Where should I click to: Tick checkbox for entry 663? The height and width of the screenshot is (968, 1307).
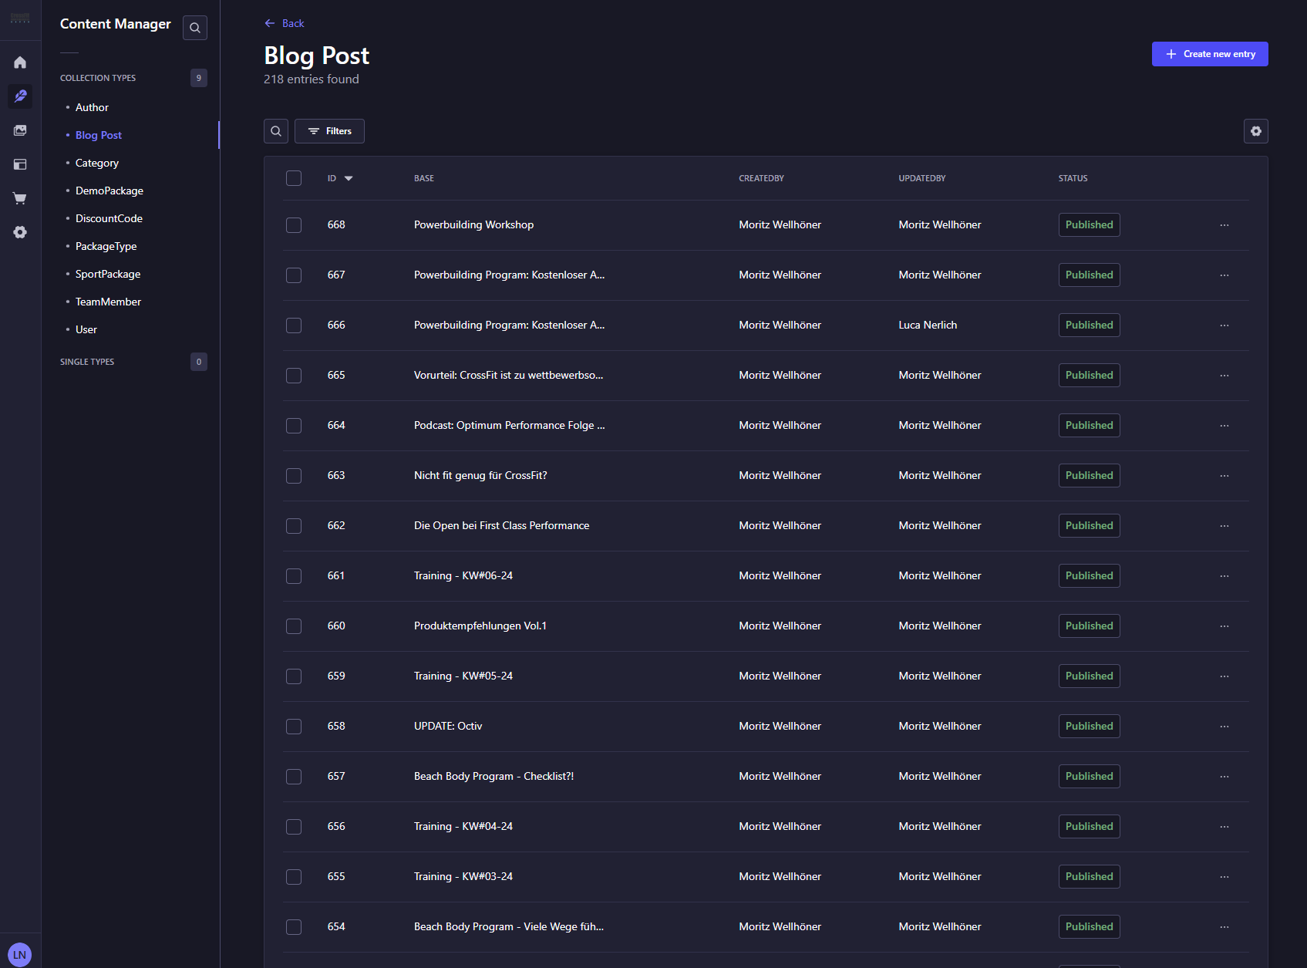click(x=294, y=476)
